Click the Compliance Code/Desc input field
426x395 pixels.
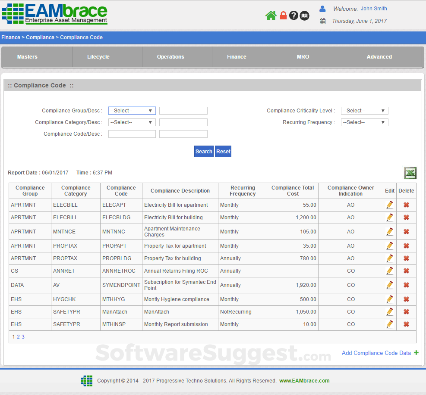132,134
